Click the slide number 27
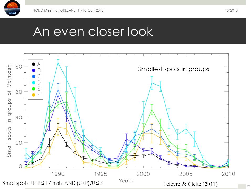The height and width of the screenshot is (189, 252). pos(249,186)
